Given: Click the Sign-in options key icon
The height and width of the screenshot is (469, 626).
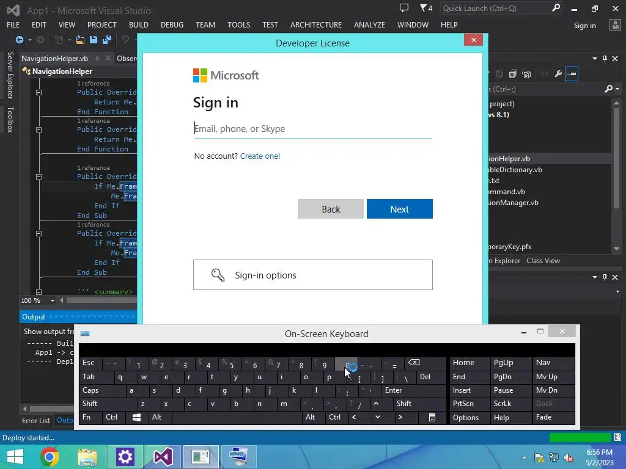Looking at the screenshot, I should (218, 275).
